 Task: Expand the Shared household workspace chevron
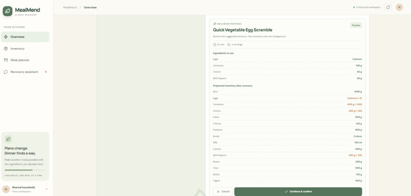click(x=46, y=189)
